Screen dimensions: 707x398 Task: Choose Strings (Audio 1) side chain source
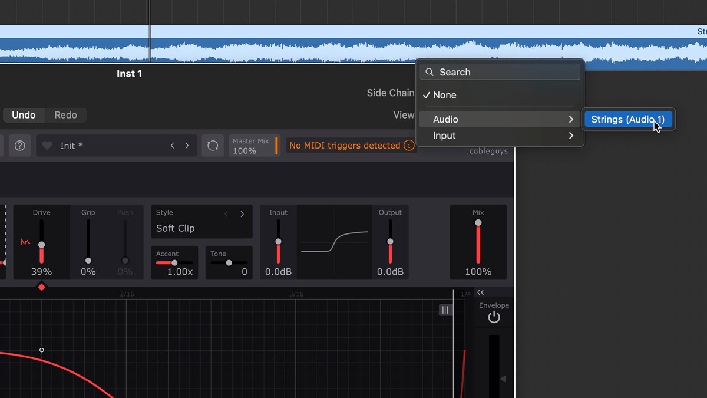[627, 119]
